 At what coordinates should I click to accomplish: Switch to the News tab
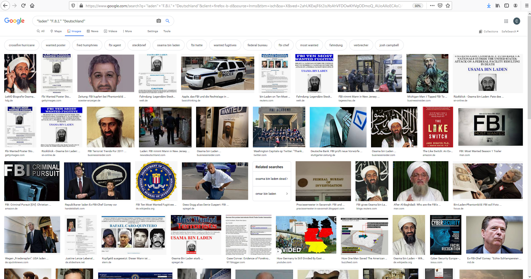coord(93,31)
